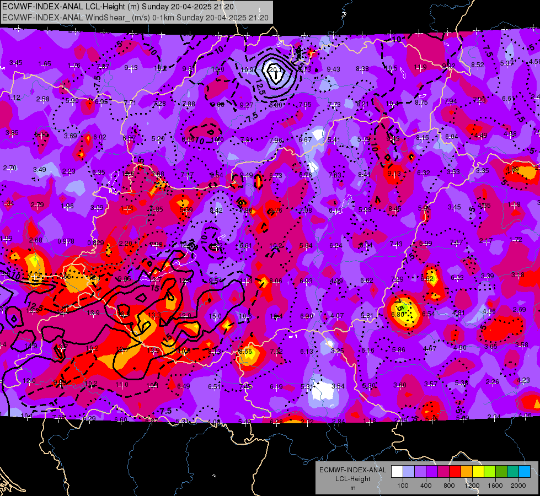This screenshot has width=540, height=496.
Task: Click the grid value "2.26"
Action: click(x=492, y=381)
